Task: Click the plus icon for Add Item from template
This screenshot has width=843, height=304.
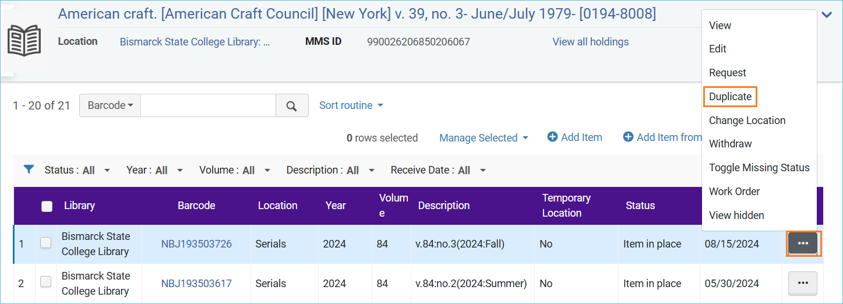Action: point(628,137)
